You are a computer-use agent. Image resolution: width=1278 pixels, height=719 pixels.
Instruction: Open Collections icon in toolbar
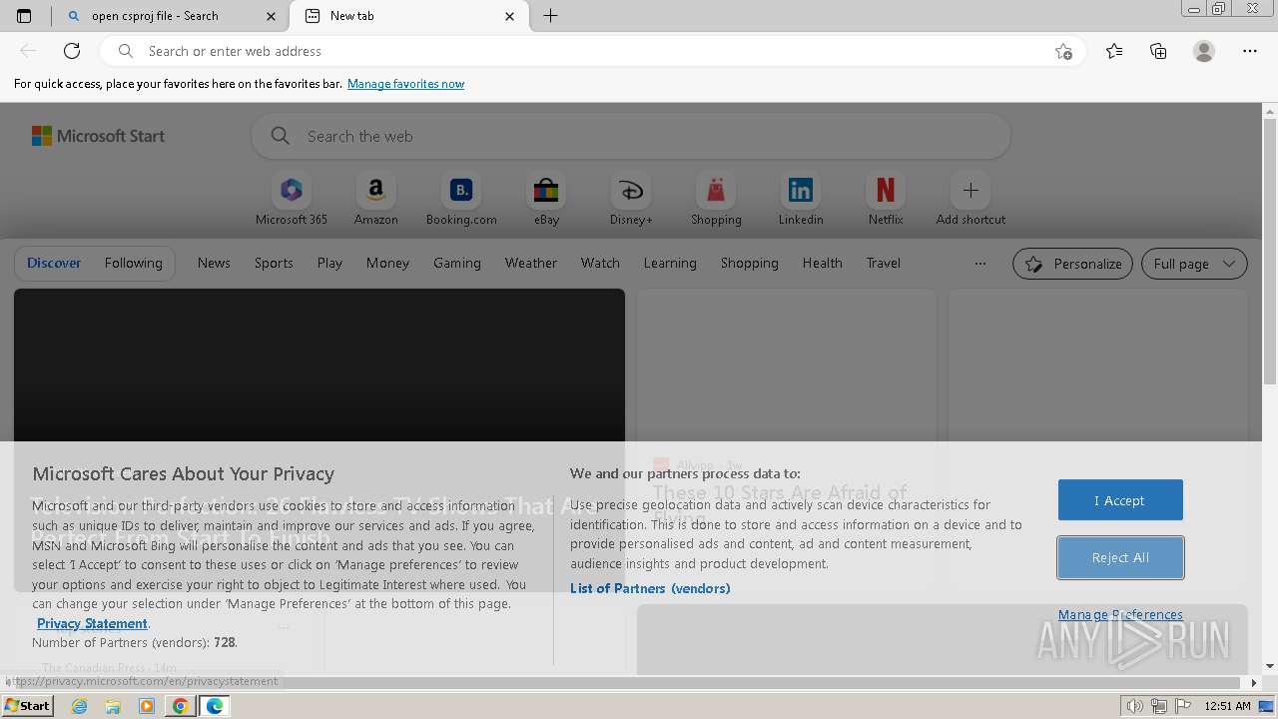click(1158, 51)
